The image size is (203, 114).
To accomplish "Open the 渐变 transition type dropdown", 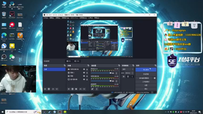I will coord(128,69).
